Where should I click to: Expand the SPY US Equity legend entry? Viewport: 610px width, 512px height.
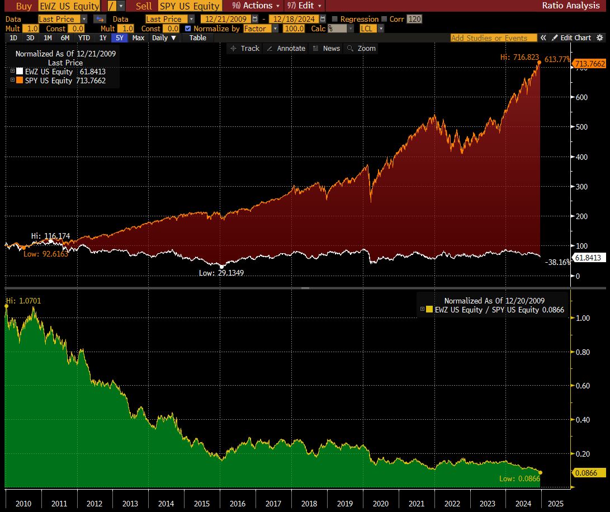click(x=12, y=80)
